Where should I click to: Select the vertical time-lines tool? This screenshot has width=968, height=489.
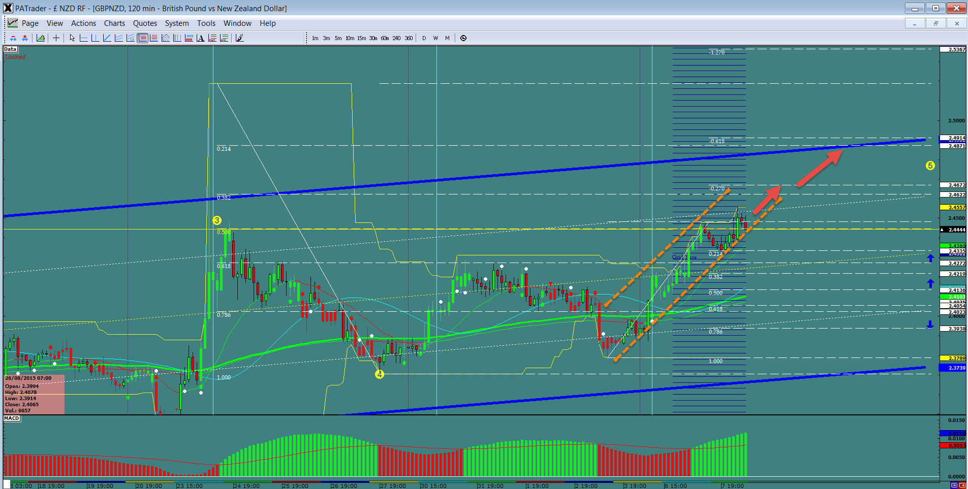pyautogui.click(x=177, y=38)
